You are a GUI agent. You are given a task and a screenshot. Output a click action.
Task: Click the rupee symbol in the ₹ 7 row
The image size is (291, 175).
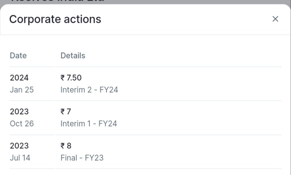(63, 112)
